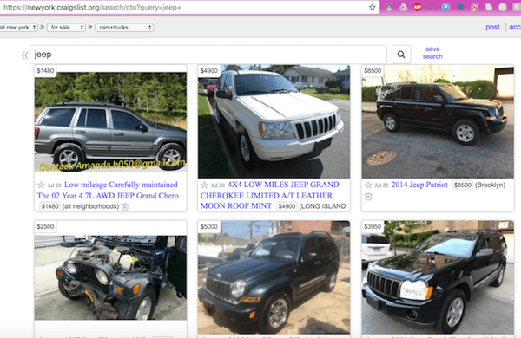Click the boxed $8500 price beside Patriot title
Viewport: 521px width, 338px height.
pos(463,185)
